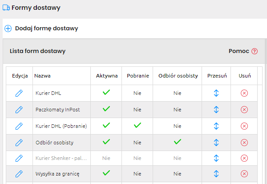Viewport: 267px width, 184px height.
Task: Toggle the Pobranie checkmark for Kurier DHL (Pobranie)
Action: (137, 126)
